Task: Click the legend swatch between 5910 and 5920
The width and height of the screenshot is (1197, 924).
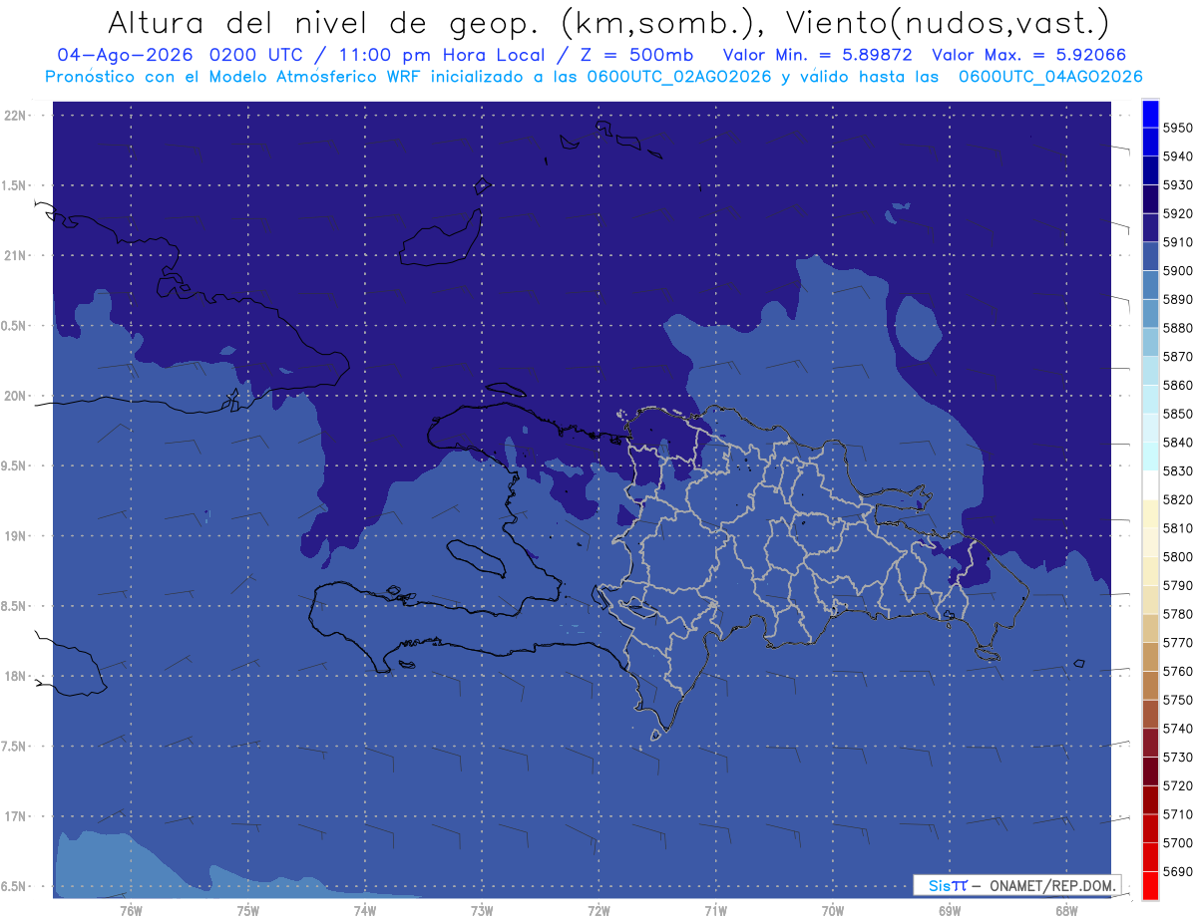Action: pos(1149,227)
